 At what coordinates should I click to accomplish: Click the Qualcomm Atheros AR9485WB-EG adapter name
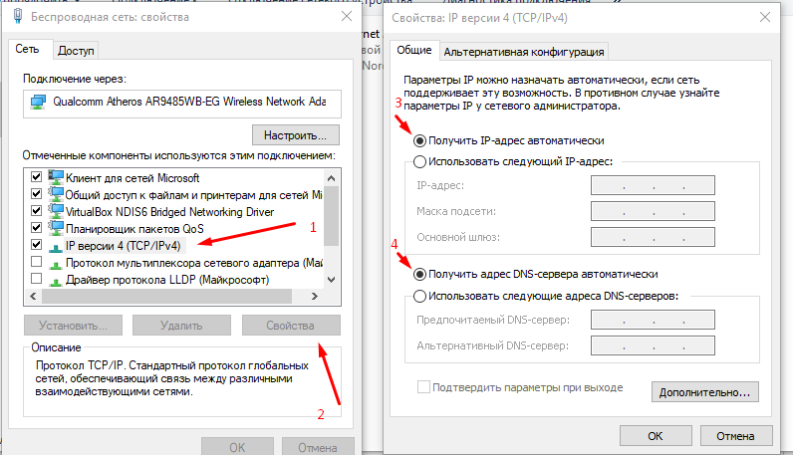point(189,102)
